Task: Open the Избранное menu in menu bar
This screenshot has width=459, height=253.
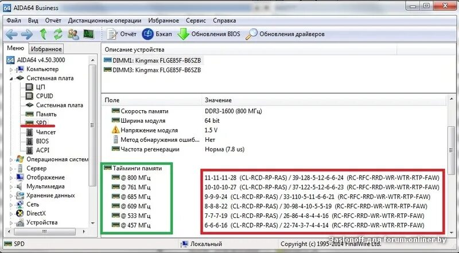Action: [164, 21]
